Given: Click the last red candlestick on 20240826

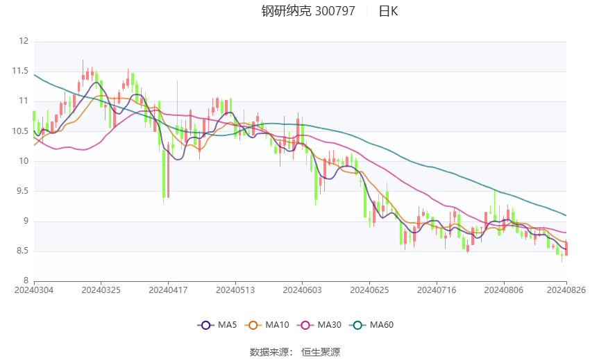Looking at the screenshot, I should tap(566, 249).
